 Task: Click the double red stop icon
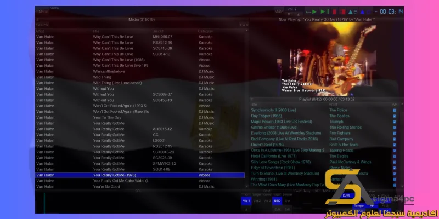click(342, 11)
